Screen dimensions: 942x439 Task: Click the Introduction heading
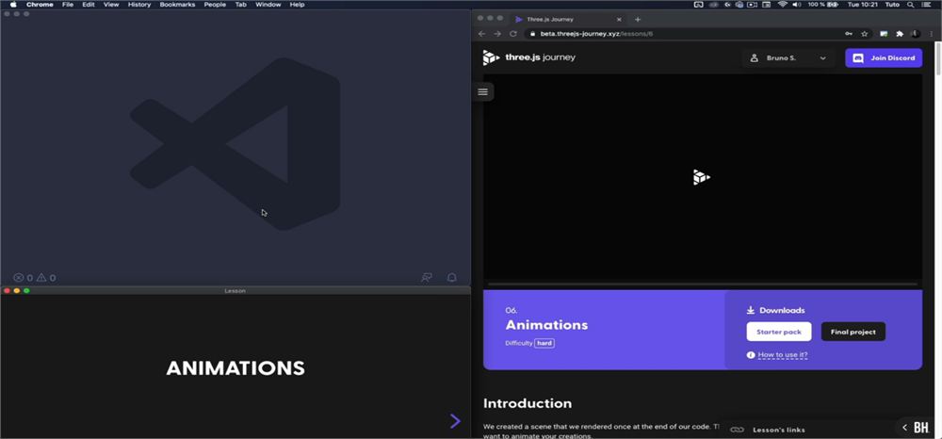coord(528,403)
